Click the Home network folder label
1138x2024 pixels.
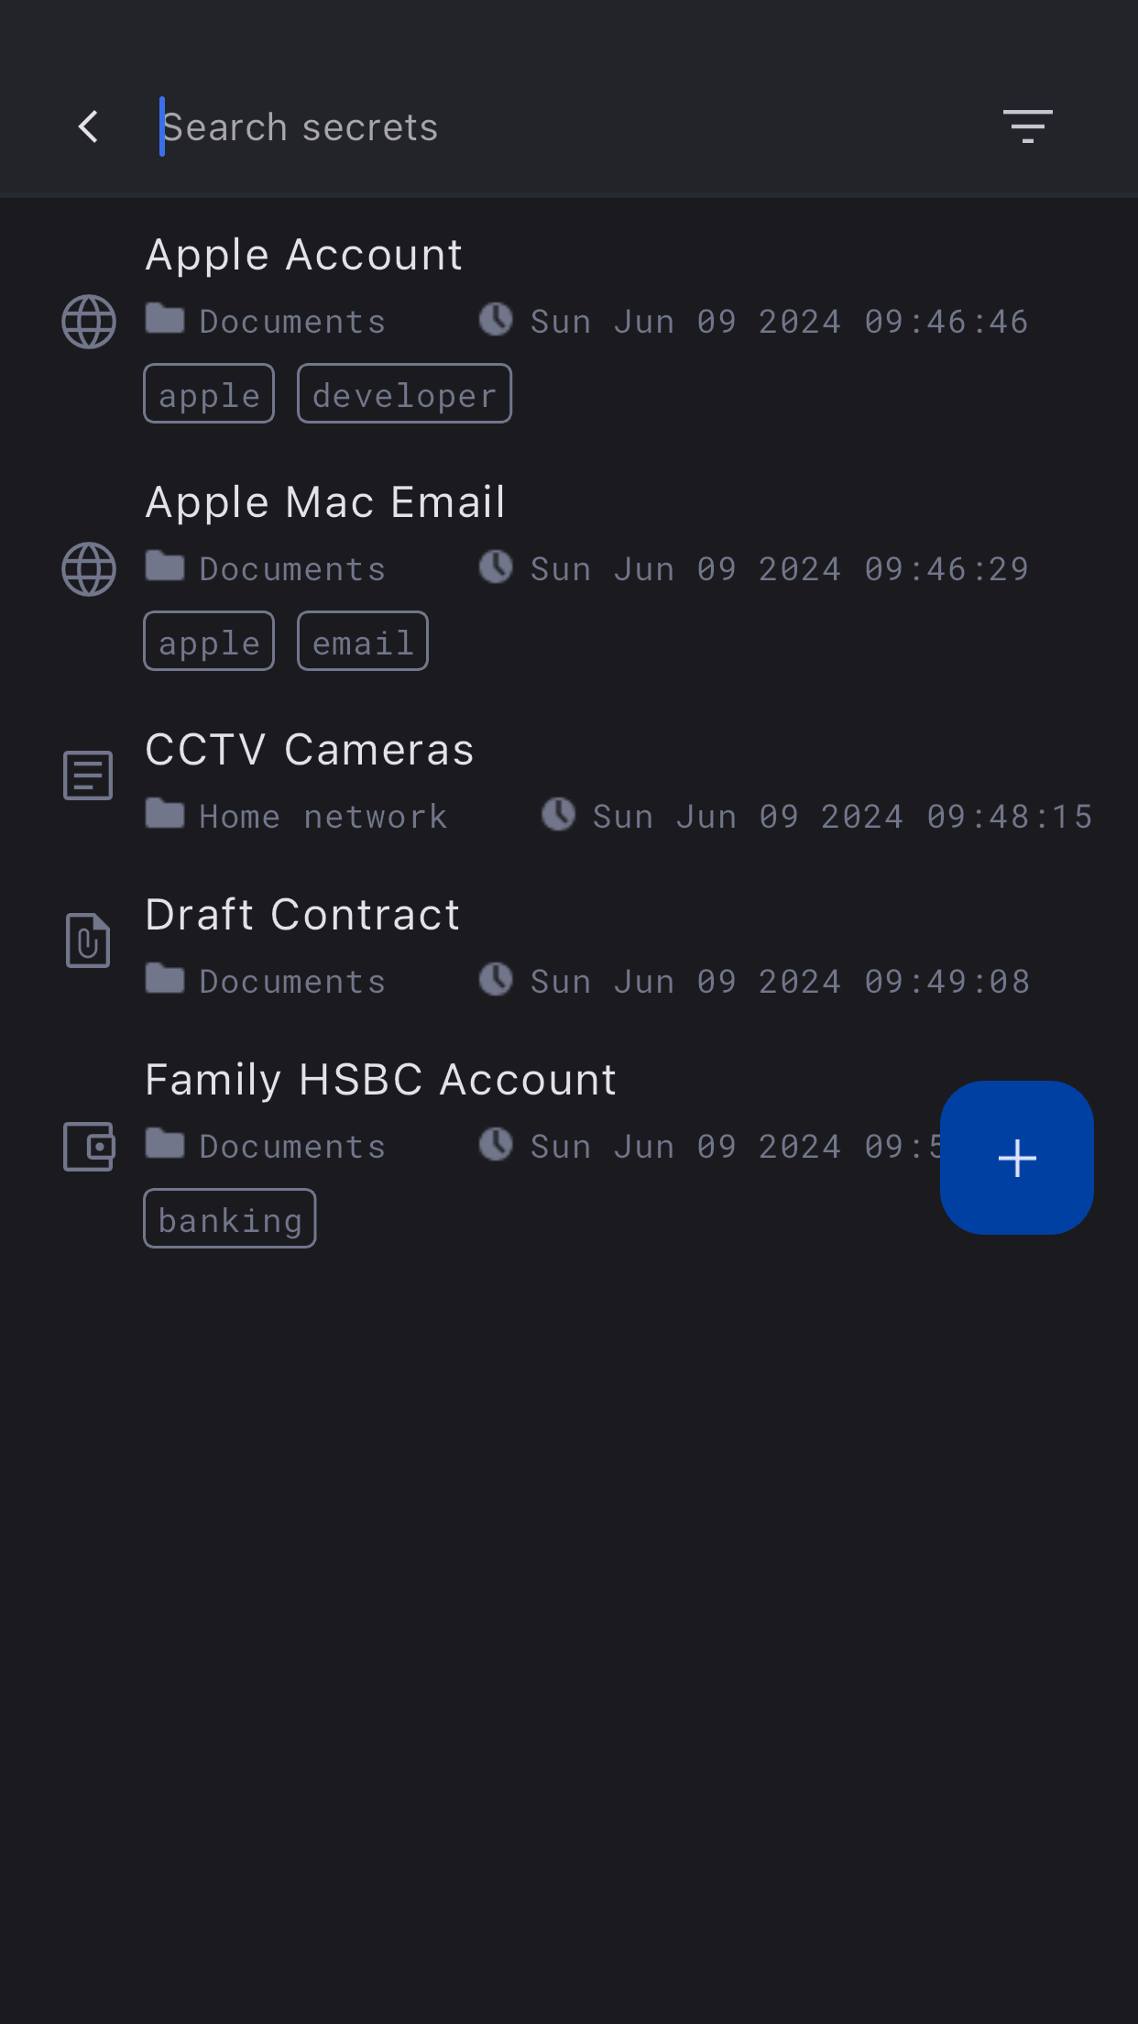(x=323, y=816)
